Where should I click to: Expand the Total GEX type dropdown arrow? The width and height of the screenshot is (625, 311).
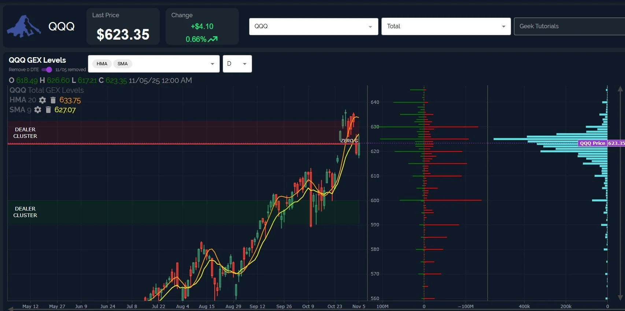point(503,26)
